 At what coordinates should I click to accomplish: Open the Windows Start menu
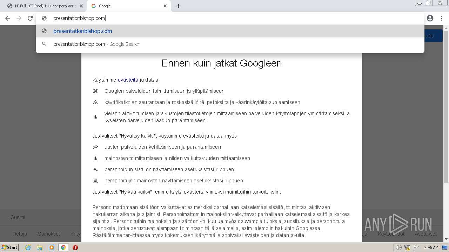coord(10,247)
